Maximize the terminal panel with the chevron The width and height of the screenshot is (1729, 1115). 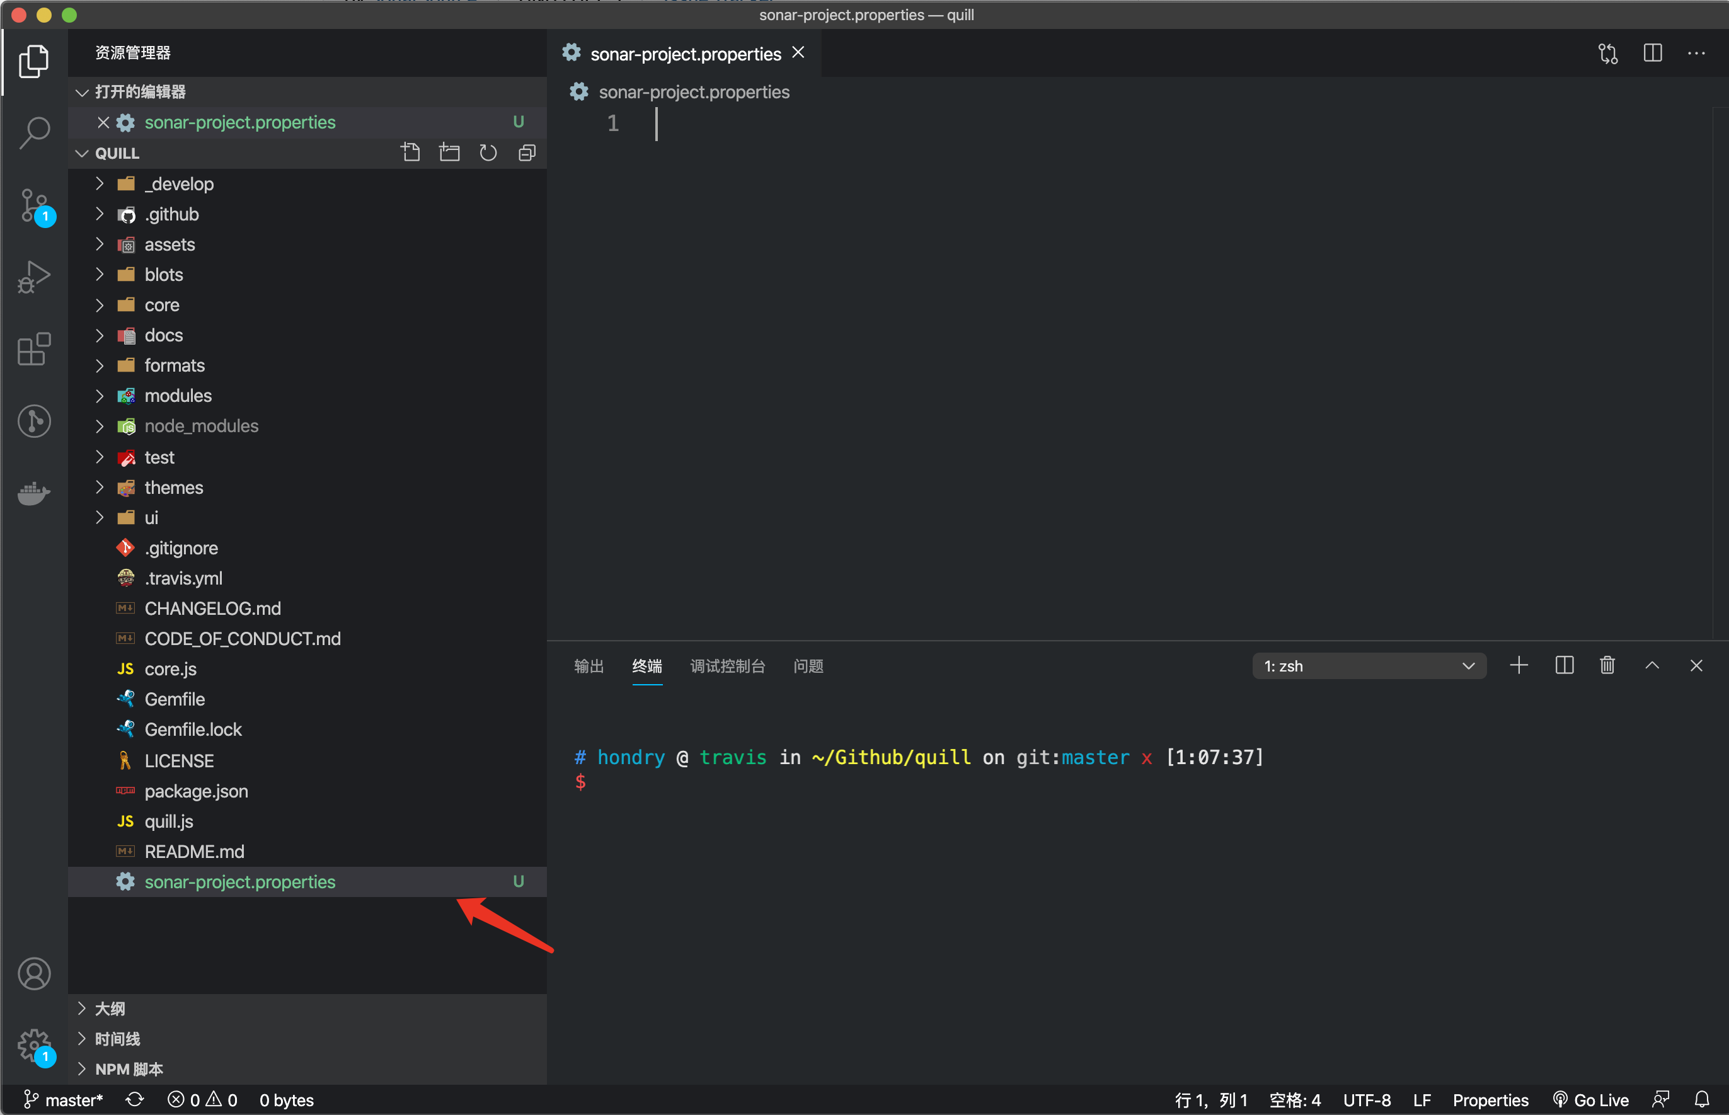[1651, 665]
